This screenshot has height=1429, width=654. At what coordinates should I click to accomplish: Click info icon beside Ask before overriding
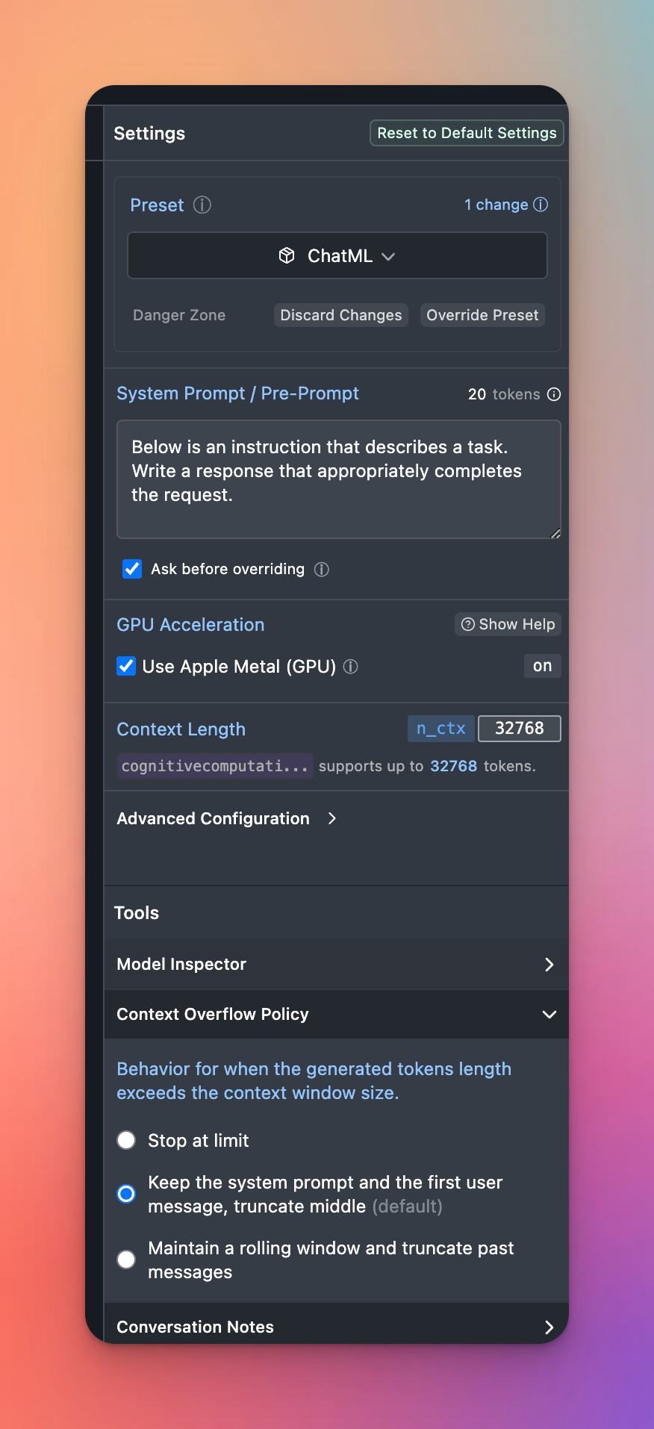click(322, 570)
